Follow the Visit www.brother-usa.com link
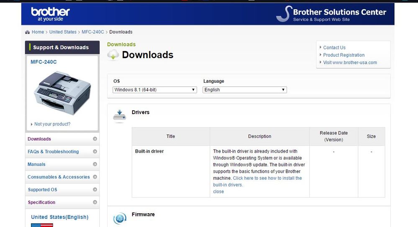This screenshot has width=418, height=227. click(x=350, y=63)
